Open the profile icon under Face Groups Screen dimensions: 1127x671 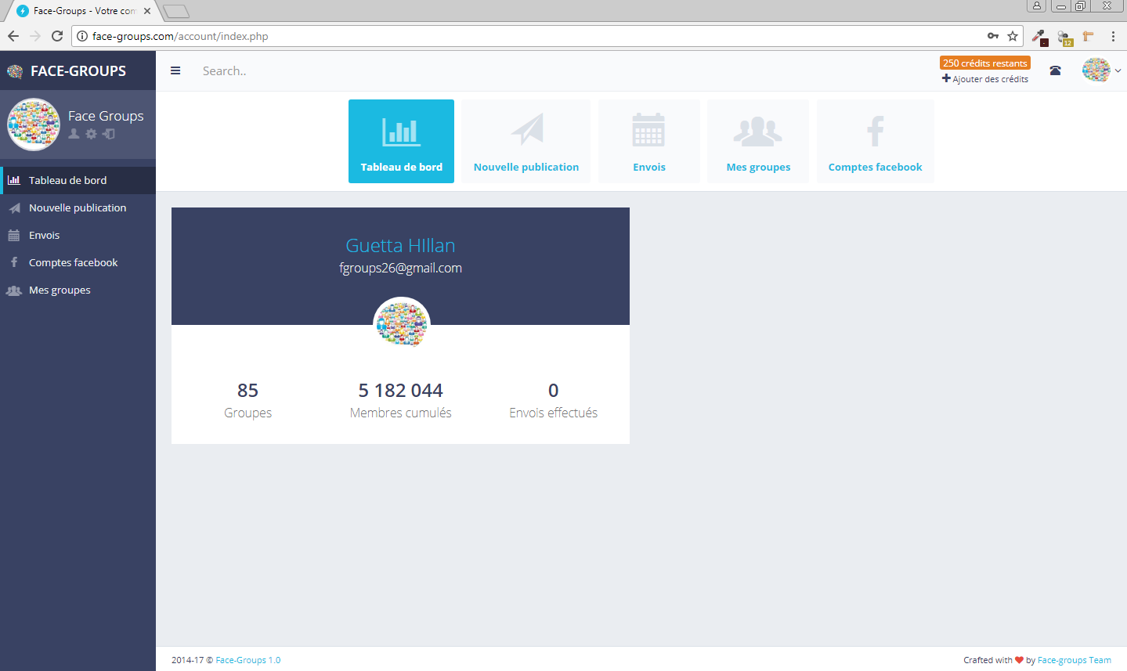coord(74,134)
